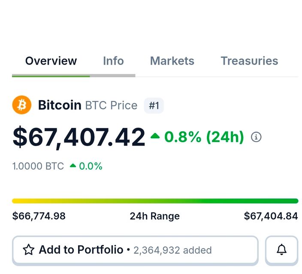302x274 pixels.
Task: Click the #1 rank badge
Action: pos(154,105)
